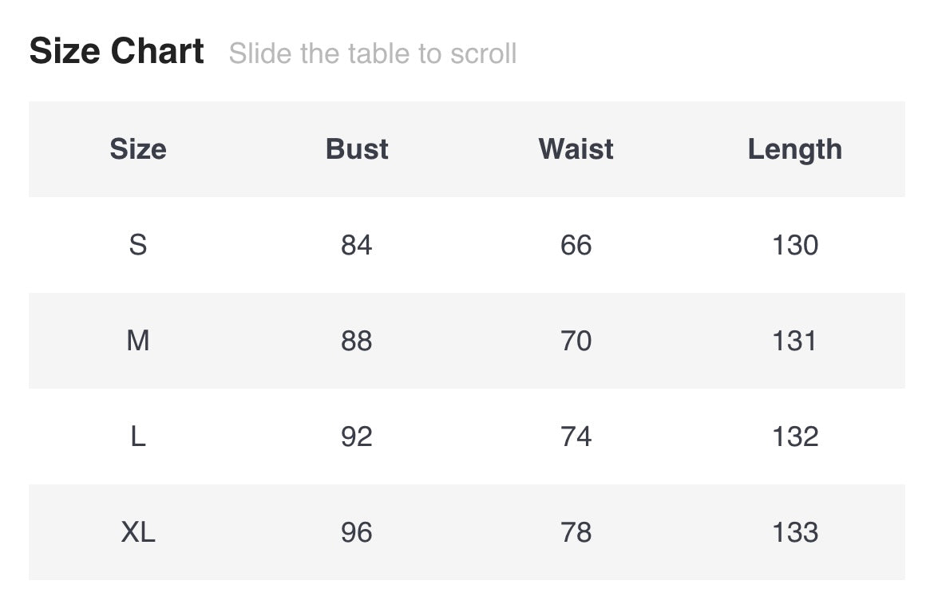Select the M size row label
The height and width of the screenshot is (616, 934).
(x=138, y=341)
